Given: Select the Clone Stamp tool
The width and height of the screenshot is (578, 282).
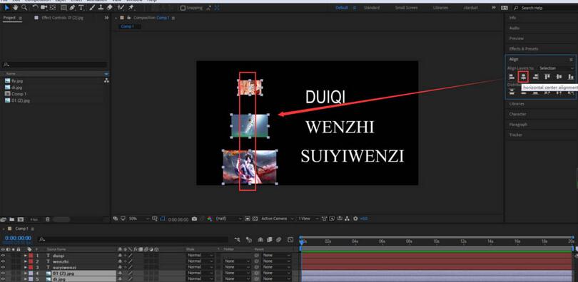Looking at the screenshot, I should 101,7.
